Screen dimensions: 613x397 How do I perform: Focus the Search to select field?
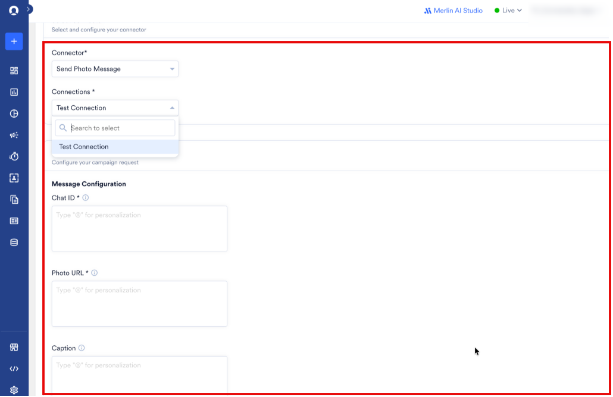tap(115, 128)
